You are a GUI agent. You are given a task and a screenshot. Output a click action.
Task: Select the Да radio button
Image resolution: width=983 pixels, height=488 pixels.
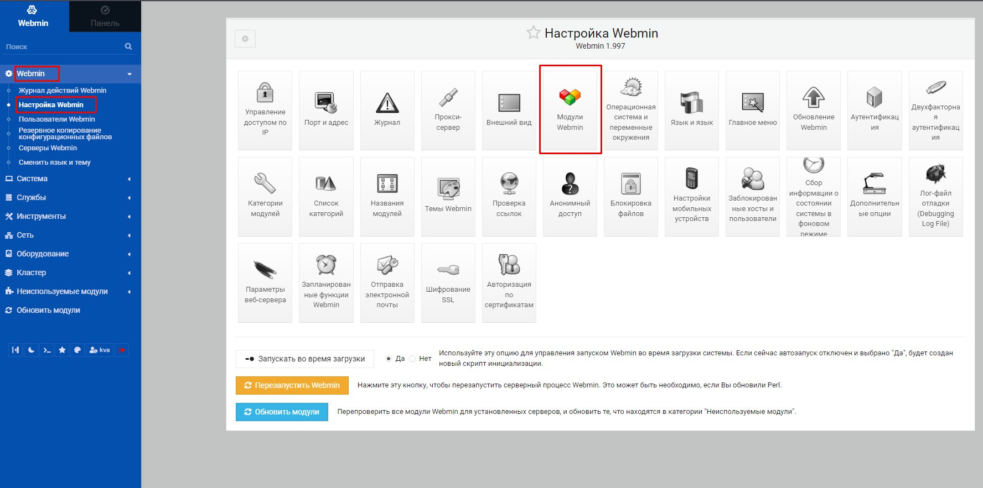pos(389,359)
